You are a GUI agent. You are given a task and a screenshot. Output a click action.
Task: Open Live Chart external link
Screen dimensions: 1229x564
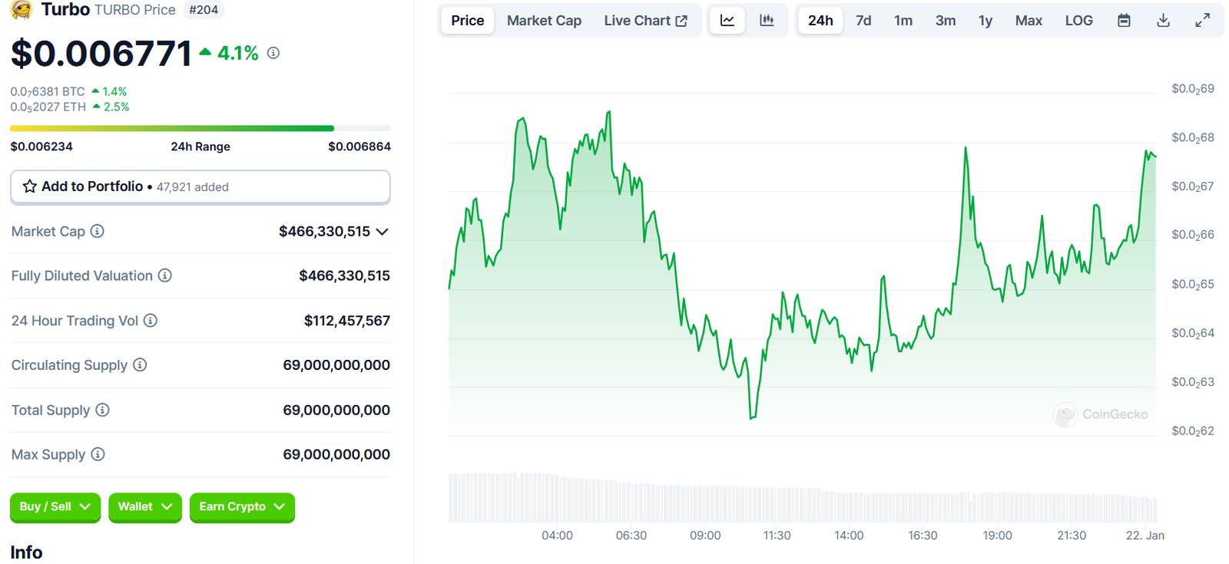pyautogui.click(x=645, y=21)
